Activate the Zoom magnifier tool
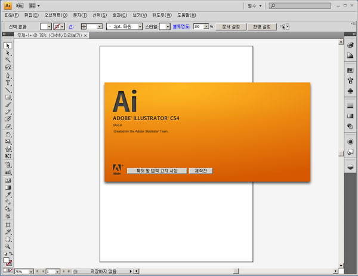 point(8,246)
